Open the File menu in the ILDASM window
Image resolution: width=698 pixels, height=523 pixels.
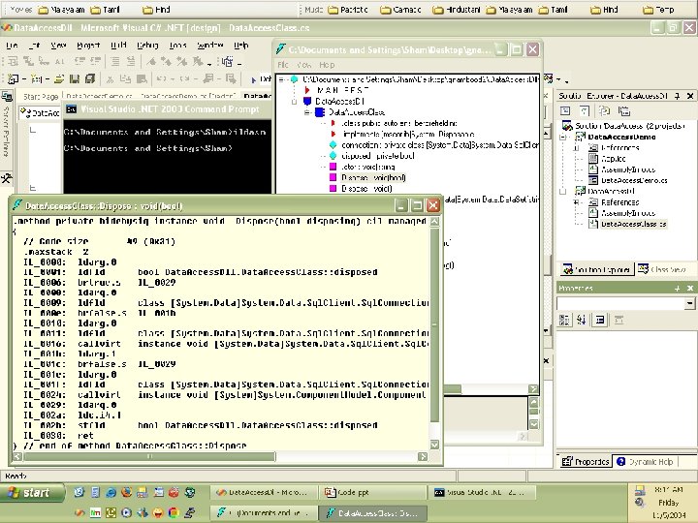(x=283, y=65)
